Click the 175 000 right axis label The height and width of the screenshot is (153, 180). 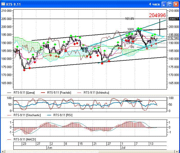pyautogui.click(x=174, y=67)
